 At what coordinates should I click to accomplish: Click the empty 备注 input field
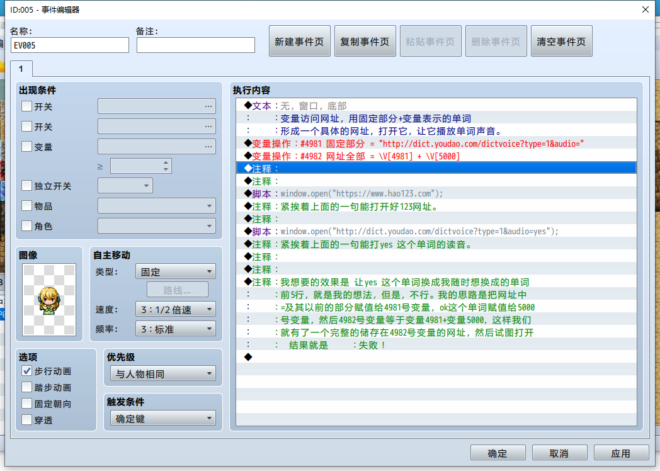point(196,45)
